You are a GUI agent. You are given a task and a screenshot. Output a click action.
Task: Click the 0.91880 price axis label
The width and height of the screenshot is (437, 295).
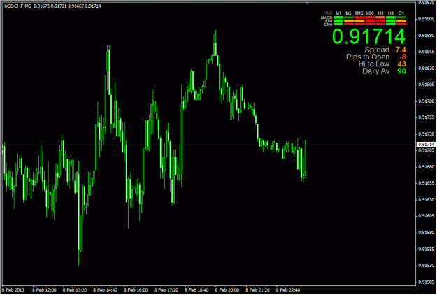pos(427,36)
